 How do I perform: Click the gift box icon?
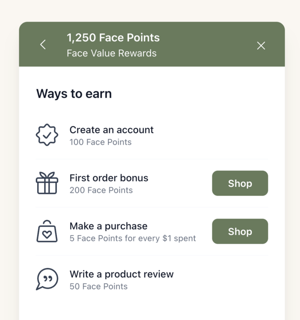click(x=47, y=183)
